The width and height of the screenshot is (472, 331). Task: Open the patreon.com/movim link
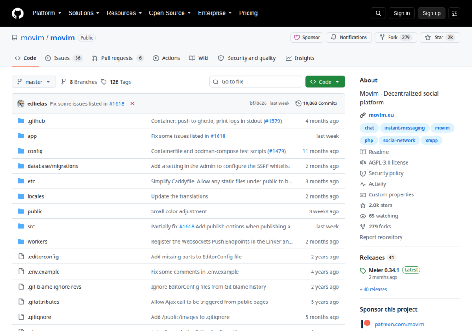coord(399,324)
